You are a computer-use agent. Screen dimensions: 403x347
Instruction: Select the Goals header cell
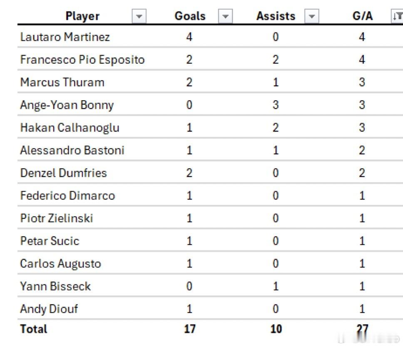(190, 16)
